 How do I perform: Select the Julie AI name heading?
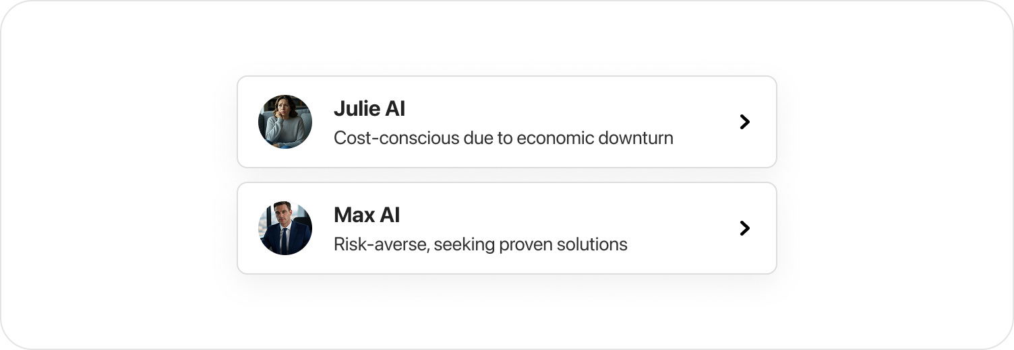click(369, 108)
